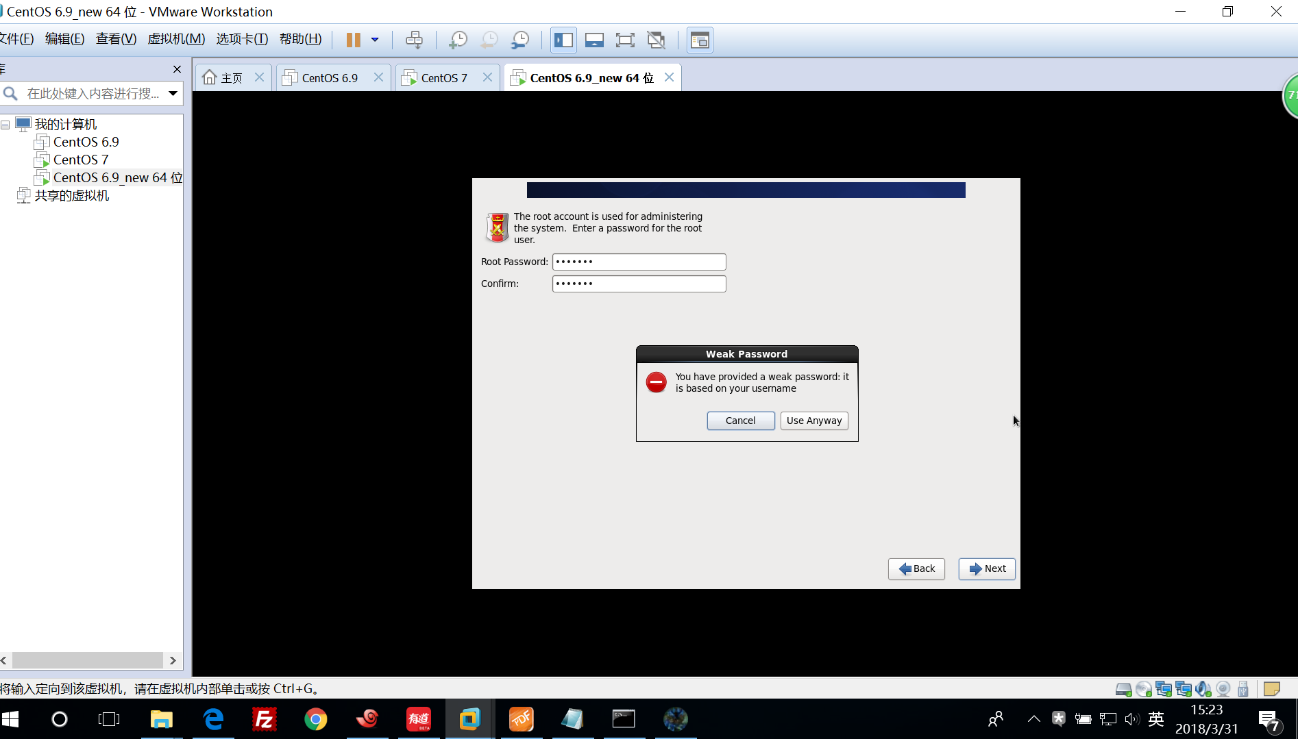The width and height of the screenshot is (1298, 739).
Task: Open the 文件(F) menu
Action: [x=16, y=39]
